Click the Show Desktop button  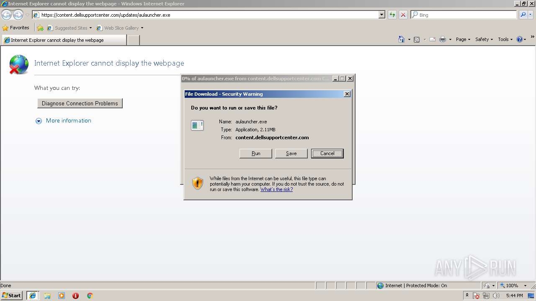tap(531, 296)
